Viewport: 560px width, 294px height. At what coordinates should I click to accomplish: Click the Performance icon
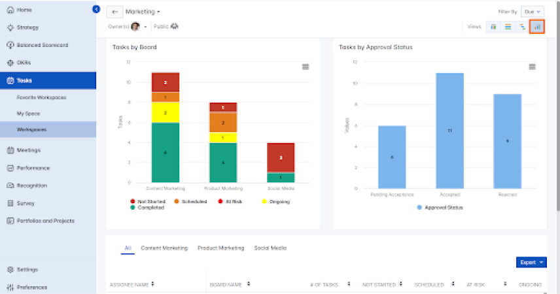[10, 168]
